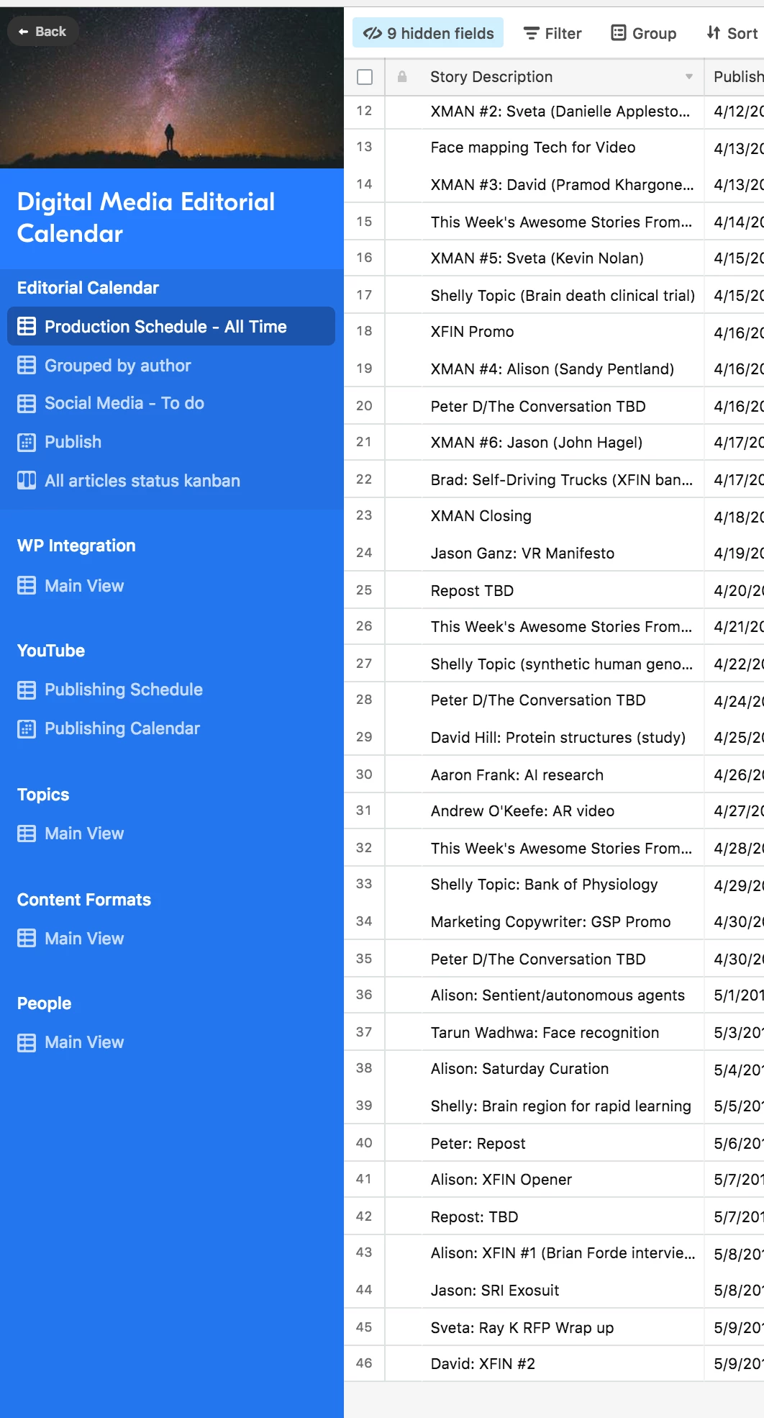This screenshot has width=764, height=1418.
Task: Click the Publish column header
Action: point(735,77)
